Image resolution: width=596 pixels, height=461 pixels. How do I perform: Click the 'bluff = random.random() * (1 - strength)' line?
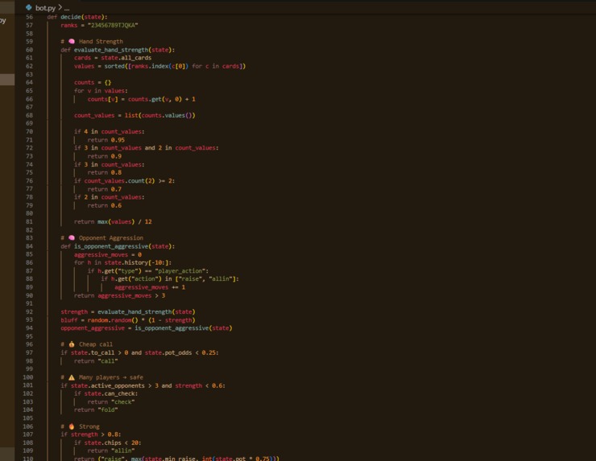pyautogui.click(x=128, y=320)
